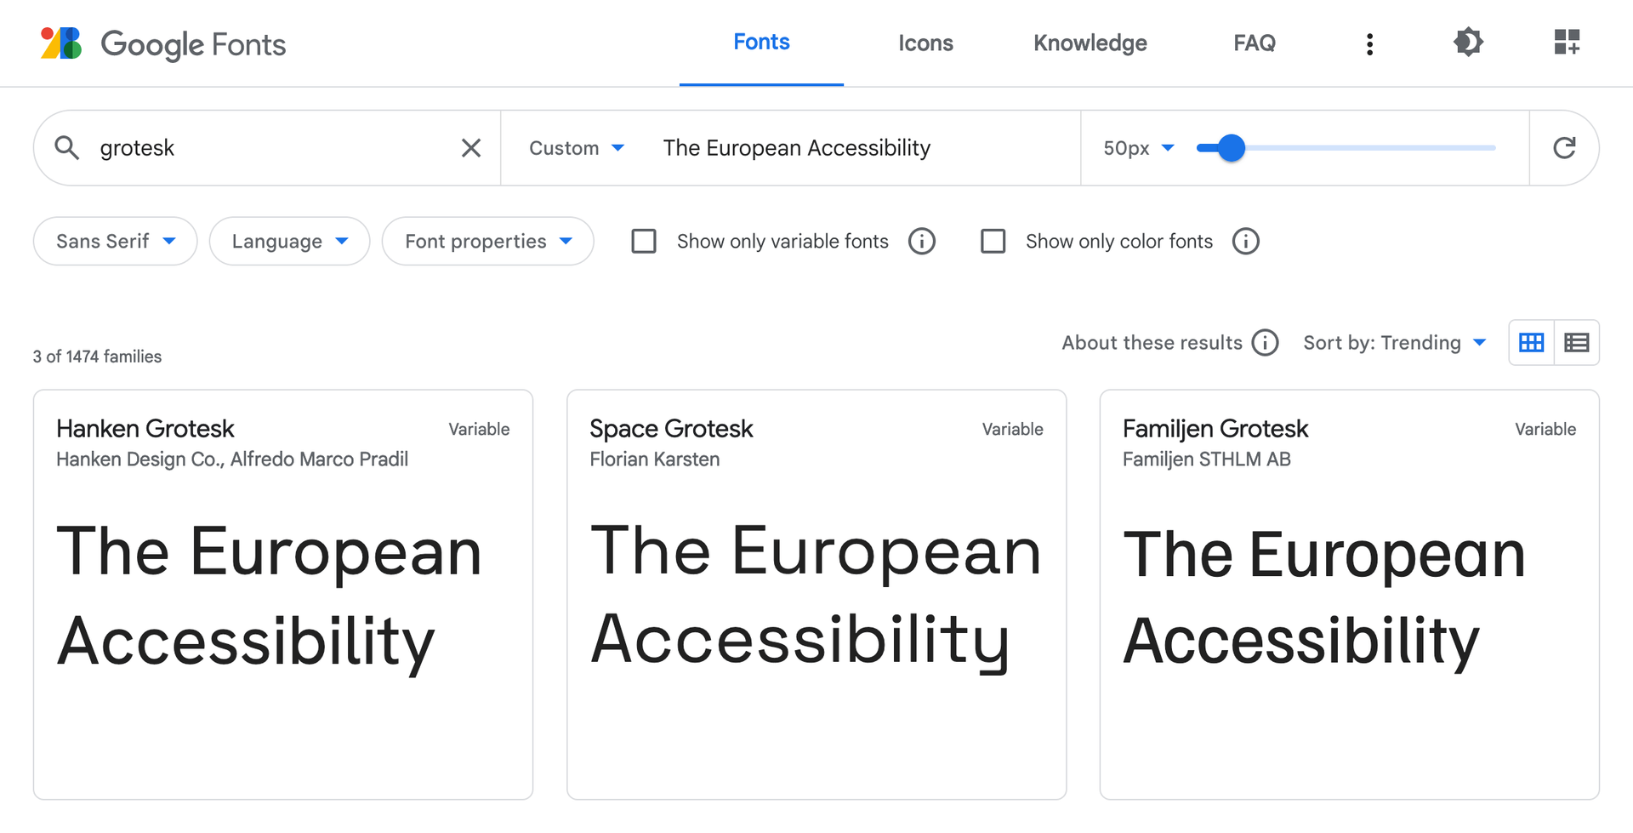Screen dimensions: 1633x833
Task: Enable Show only color fonts
Action: point(993,241)
